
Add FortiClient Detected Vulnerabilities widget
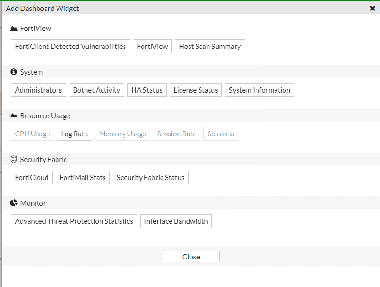(70, 46)
